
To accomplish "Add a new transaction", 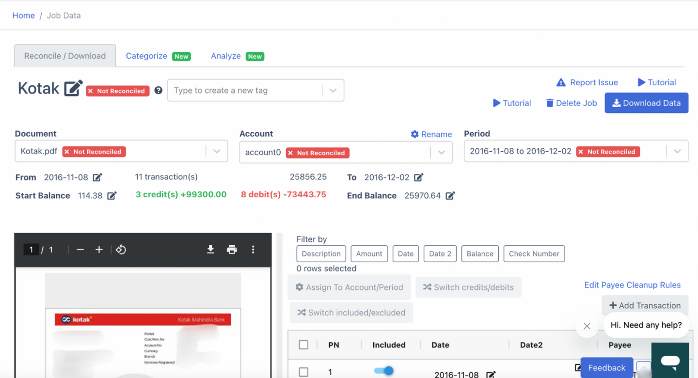I will click(x=645, y=305).
